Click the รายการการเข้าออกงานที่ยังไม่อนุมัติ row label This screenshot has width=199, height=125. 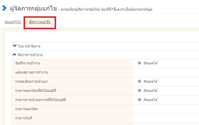[x=42, y=100]
